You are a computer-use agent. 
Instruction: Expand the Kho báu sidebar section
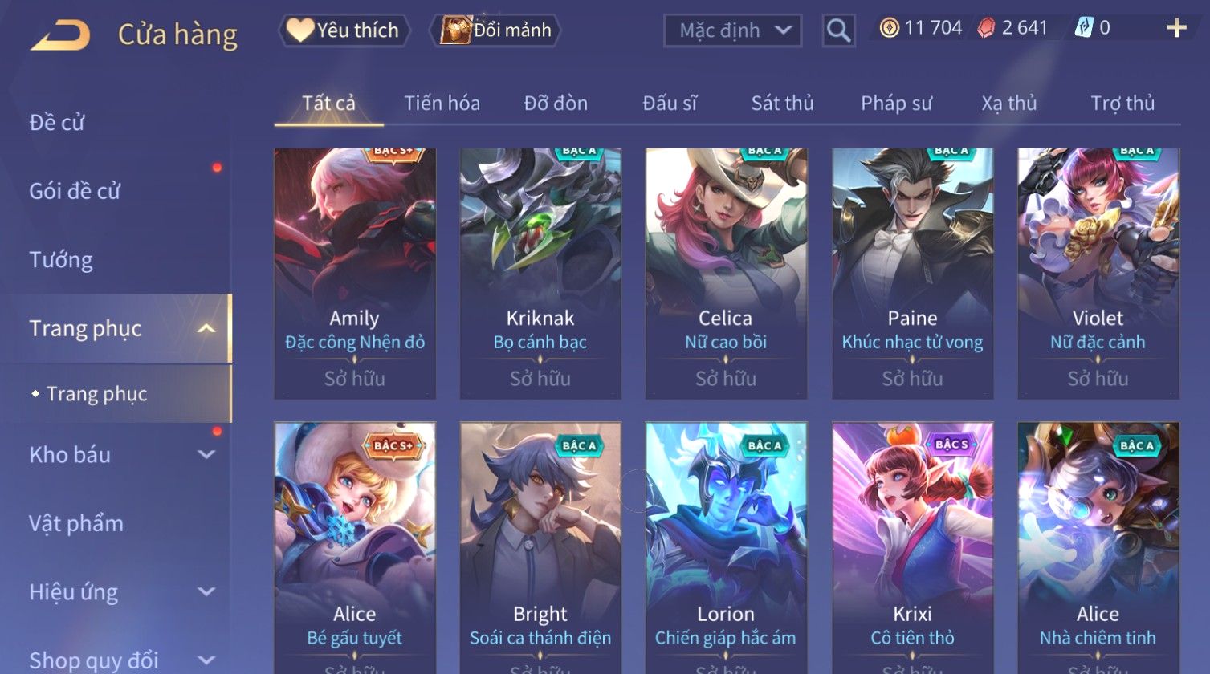pos(206,455)
